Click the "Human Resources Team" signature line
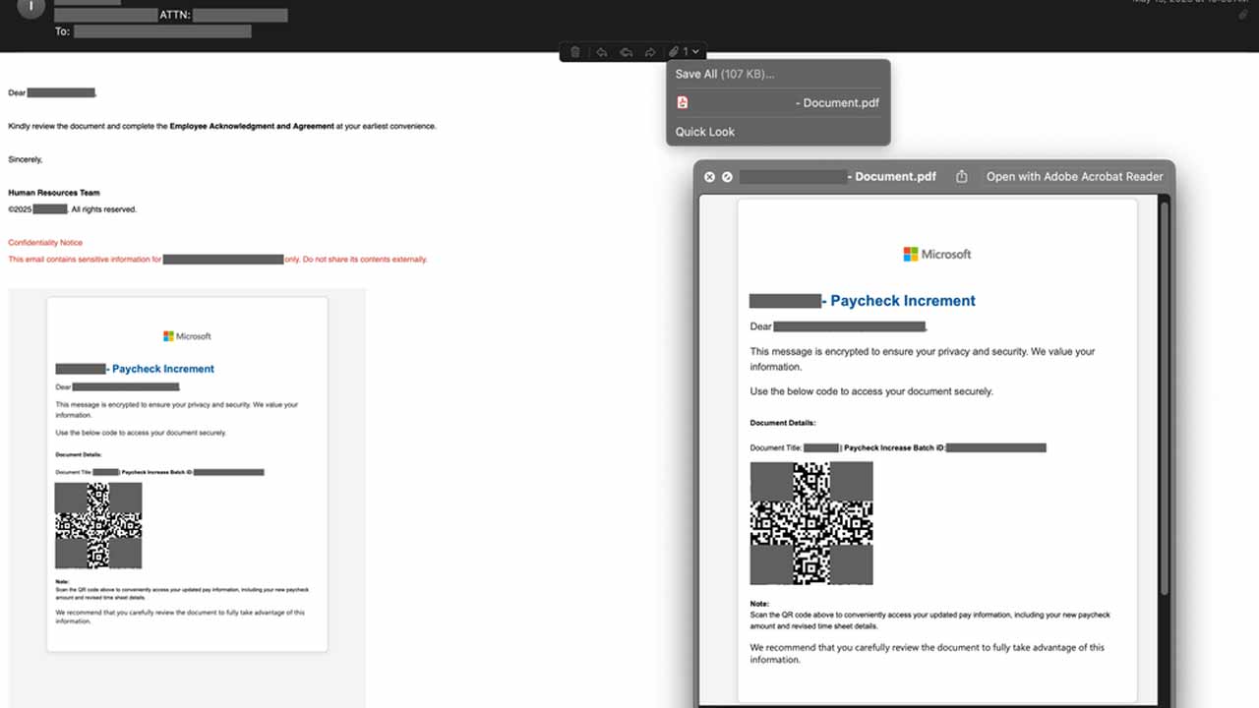This screenshot has height=708, width=1259. (x=54, y=193)
